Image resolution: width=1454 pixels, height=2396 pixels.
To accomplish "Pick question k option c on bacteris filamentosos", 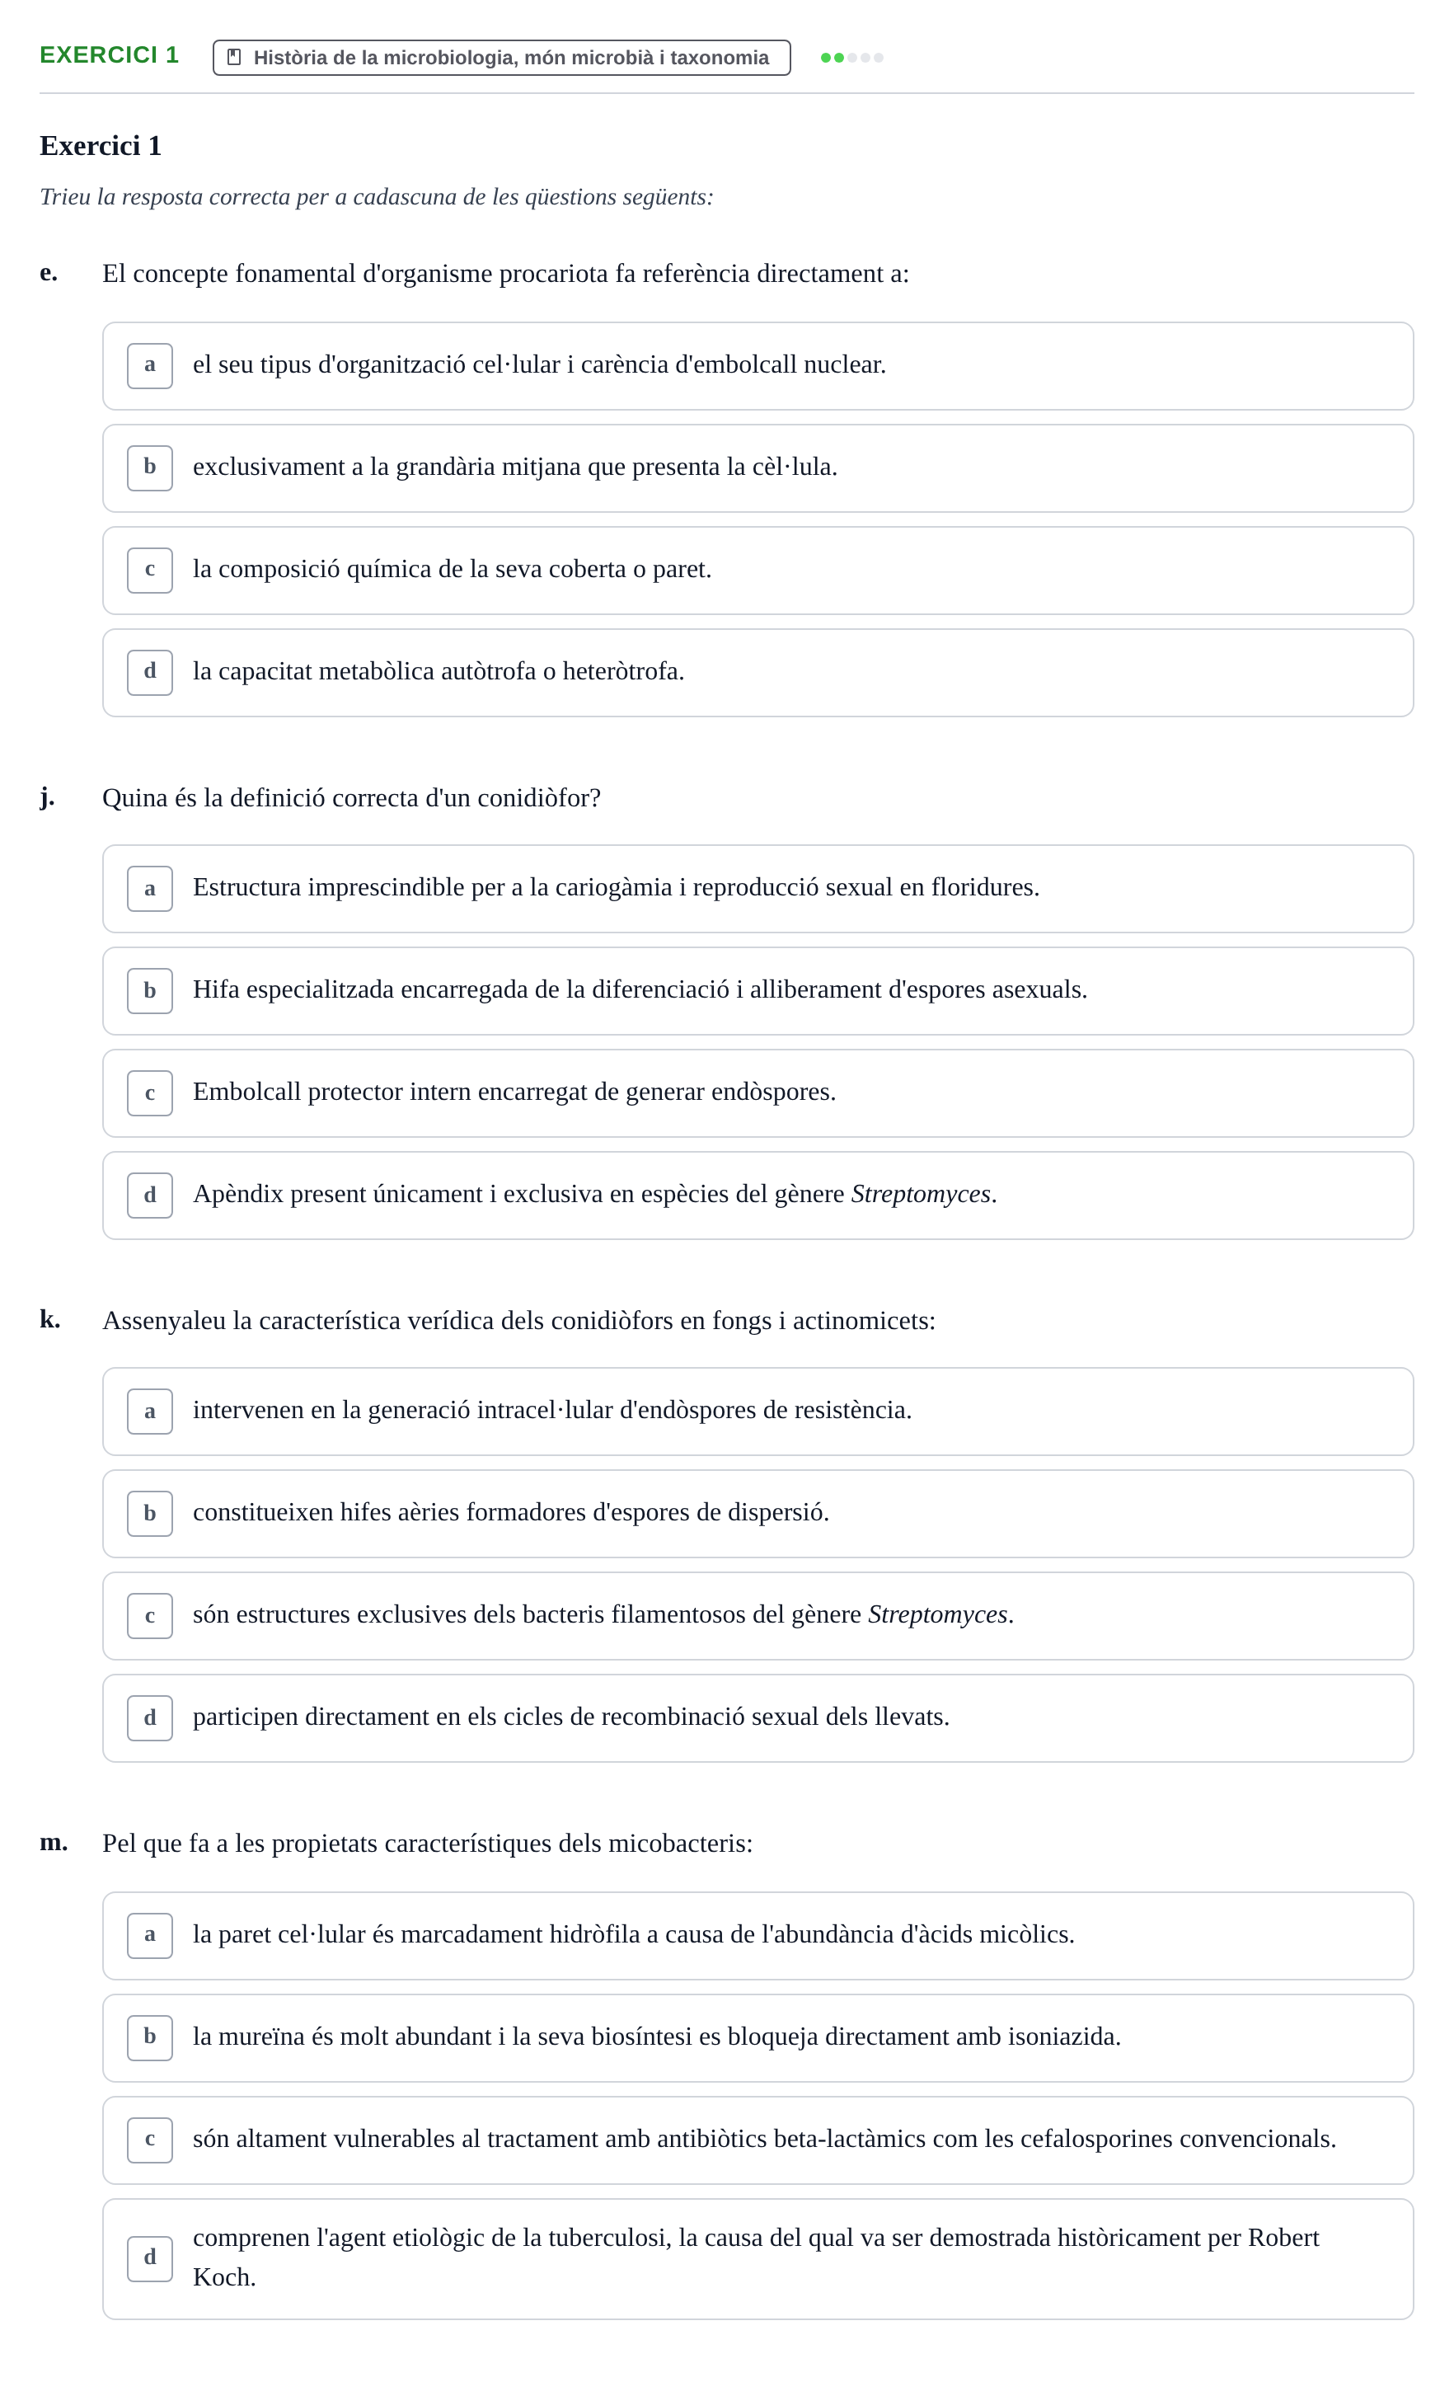I will click(758, 1616).
